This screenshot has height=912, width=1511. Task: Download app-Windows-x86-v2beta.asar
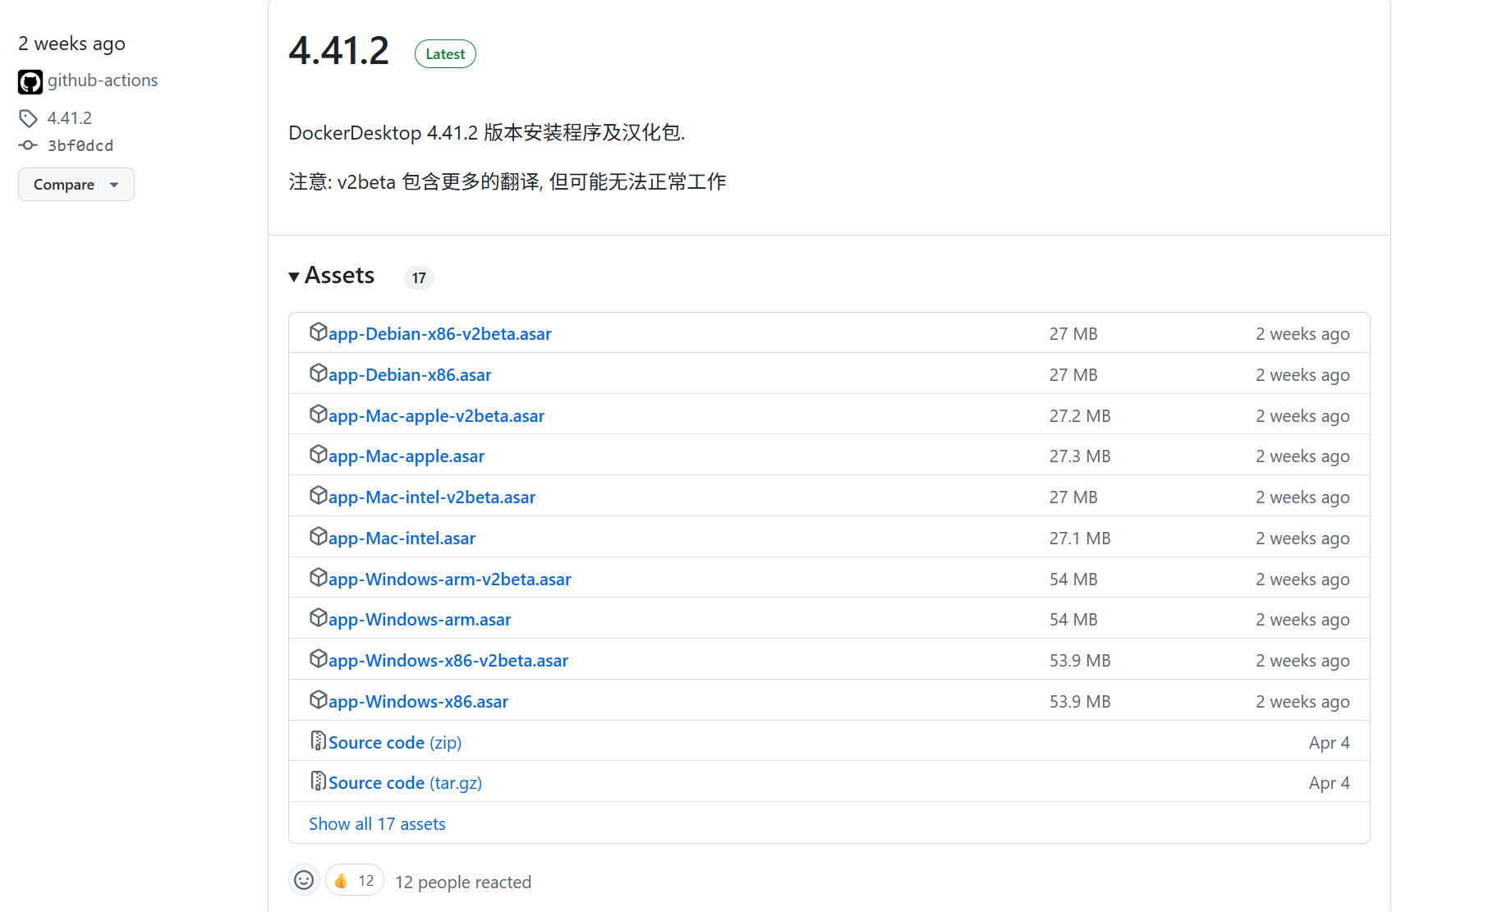(x=448, y=661)
